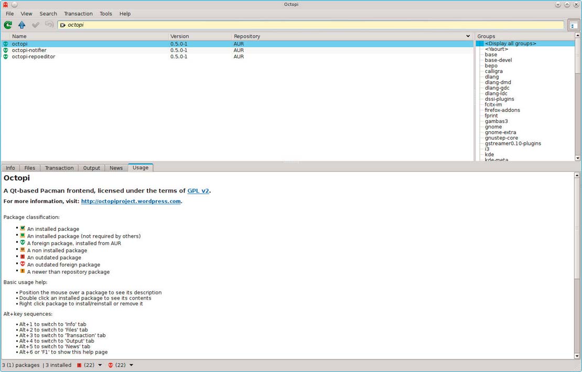
Task: Open the Transaction menu in the menu bar
Action: click(78, 14)
